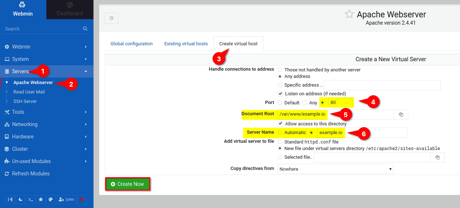Select 'Standard httpd.conf file' radio
The width and height of the screenshot is (460, 208).
280,142
